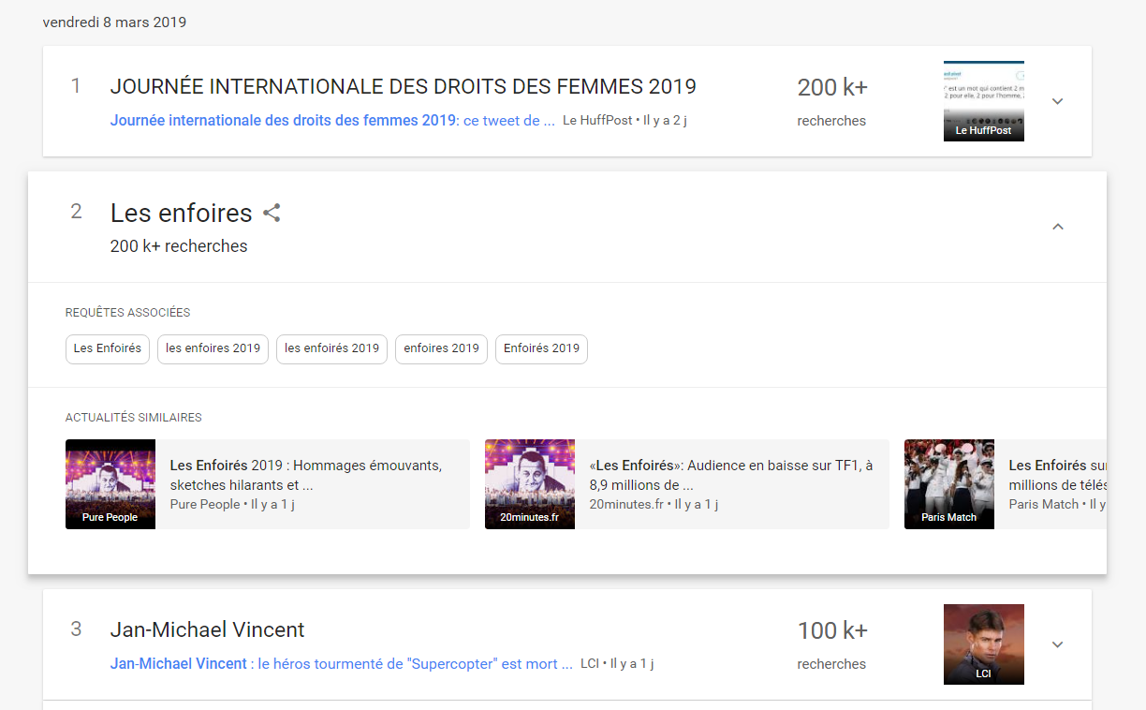Screen dimensions: 1146x710
Task: Click the '200 k+' count in row 1
Action: point(832,87)
